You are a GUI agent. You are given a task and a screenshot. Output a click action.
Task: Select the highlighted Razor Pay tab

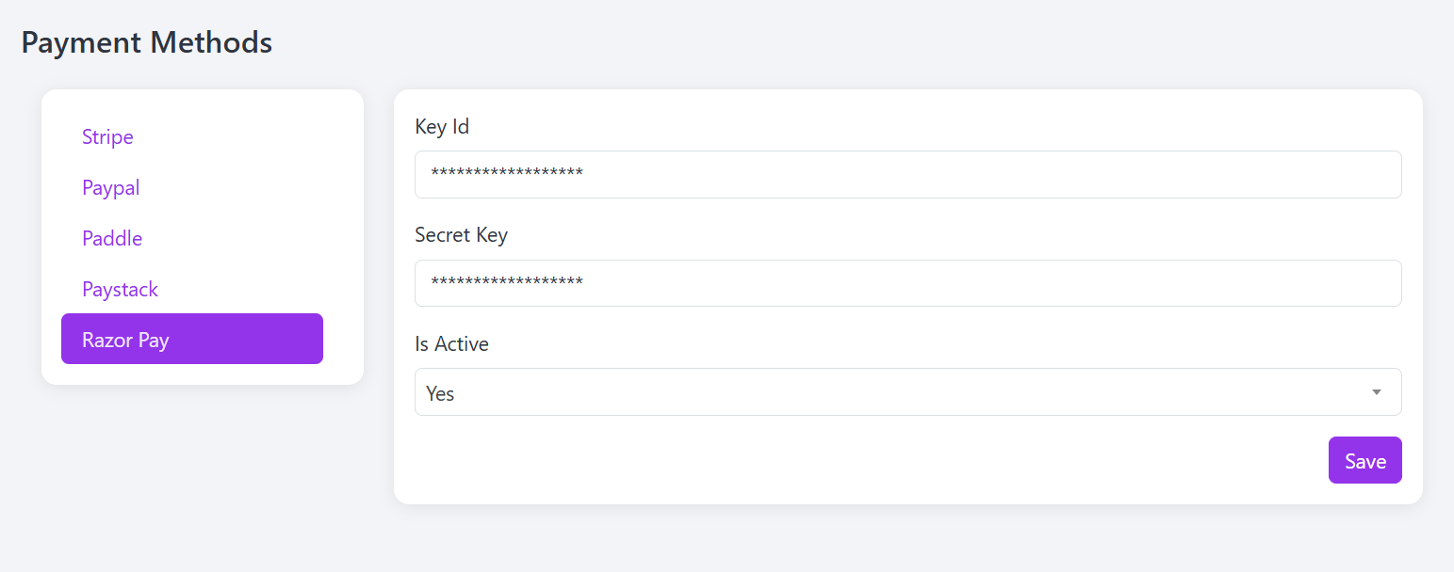click(x=192, y=339)
